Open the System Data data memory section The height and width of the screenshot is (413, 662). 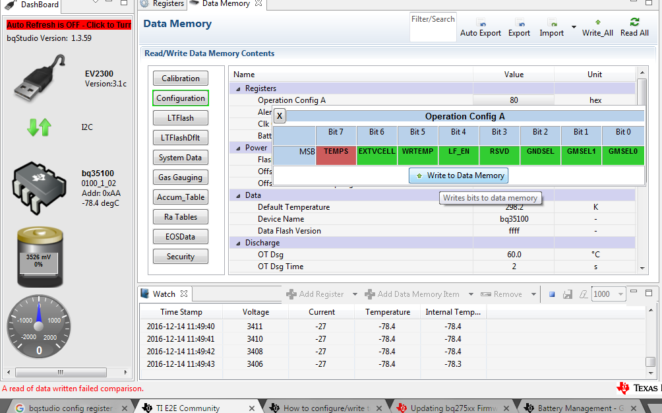(x=180, y=158)
